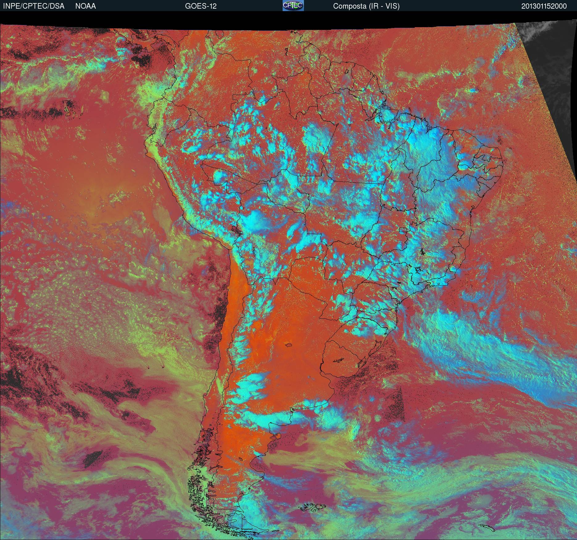Click the CPTEC logo in header
This screenshot has width=577, height=540.
293,6
